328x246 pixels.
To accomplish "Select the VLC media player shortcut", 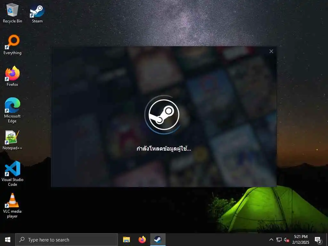I will click(12, 205).
